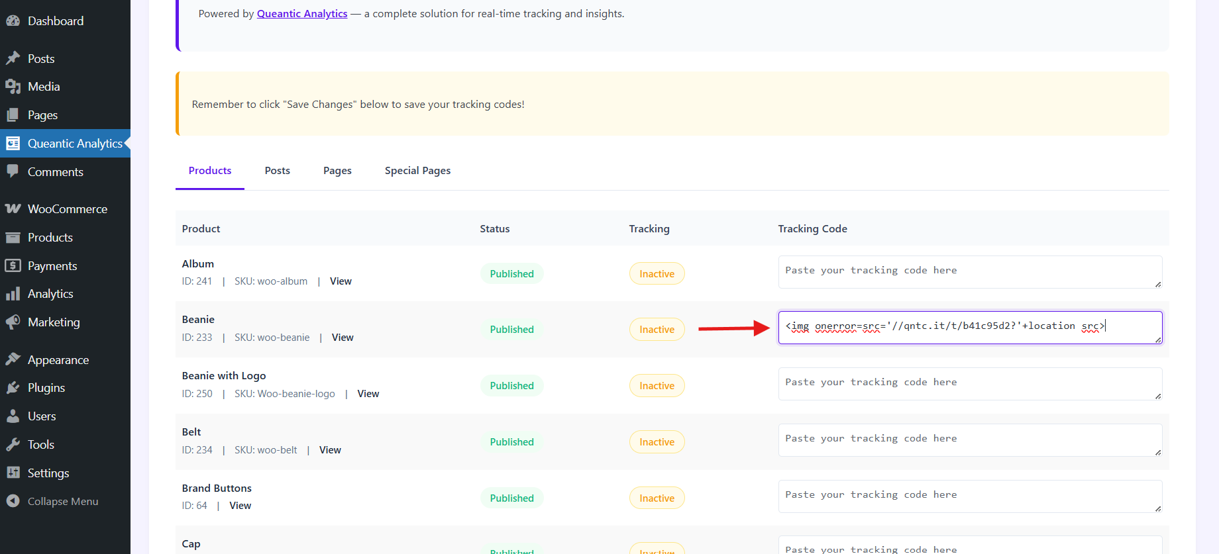Click the Payments dollar icon

coord(13,265)
